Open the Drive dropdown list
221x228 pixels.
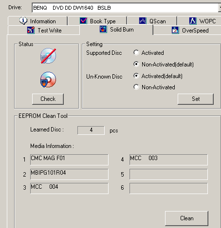[220, 7]
